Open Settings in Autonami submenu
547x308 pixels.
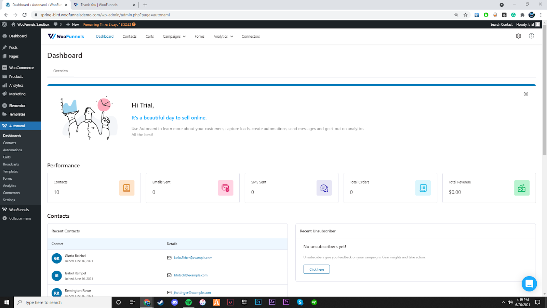9,200
